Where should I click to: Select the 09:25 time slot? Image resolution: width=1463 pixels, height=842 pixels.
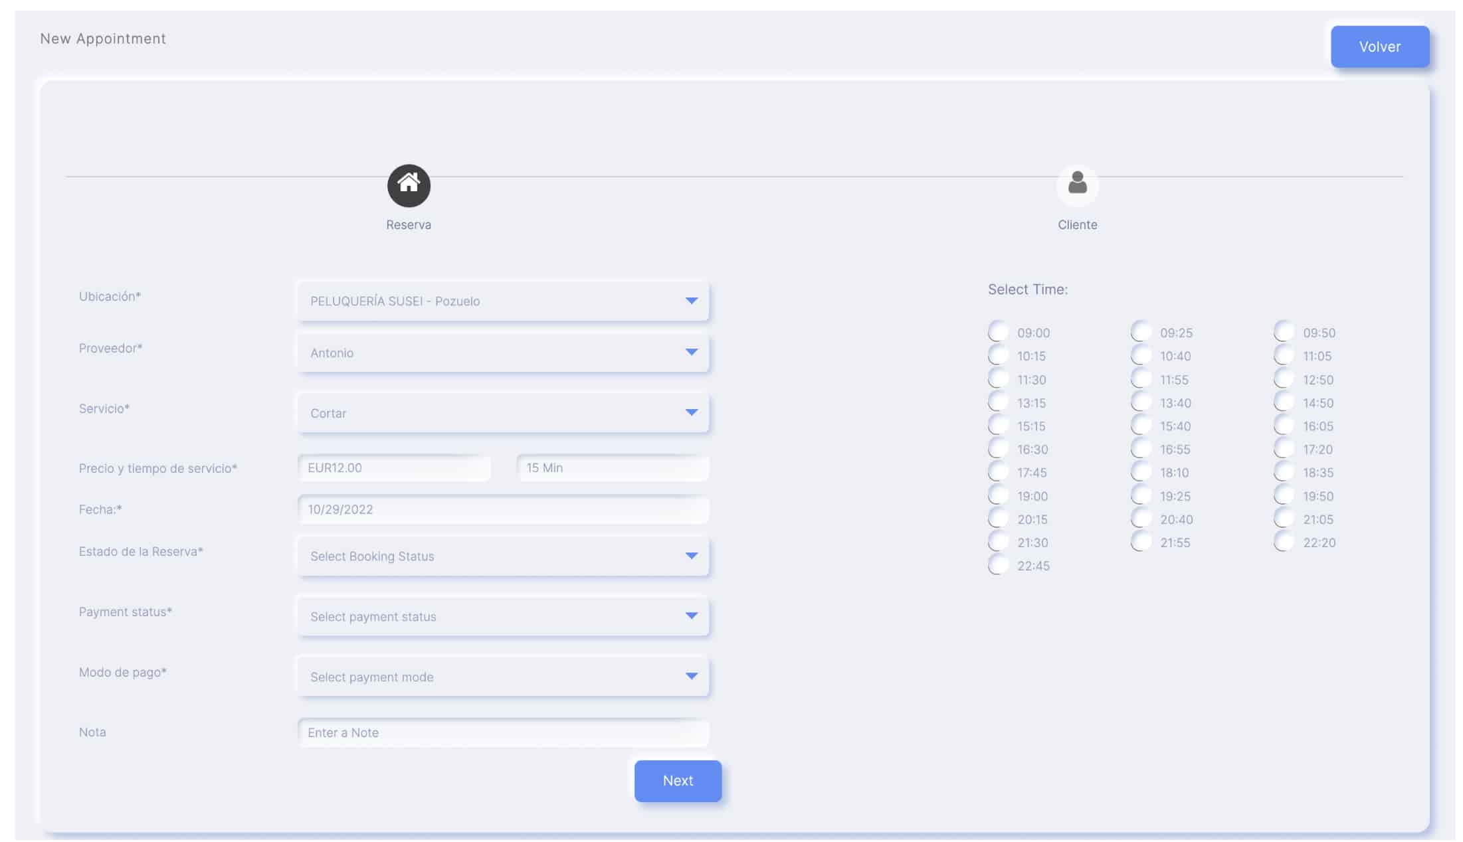[1141, 331]
